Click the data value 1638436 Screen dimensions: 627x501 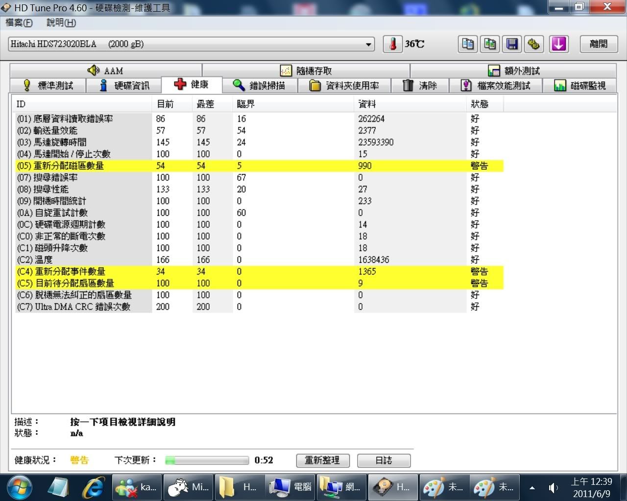tap(374, 260)
